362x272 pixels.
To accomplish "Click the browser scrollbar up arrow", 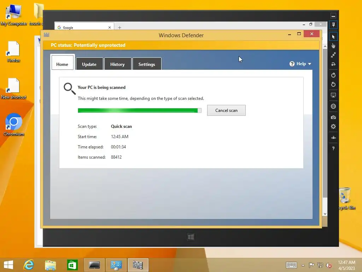I will point(325,46).
